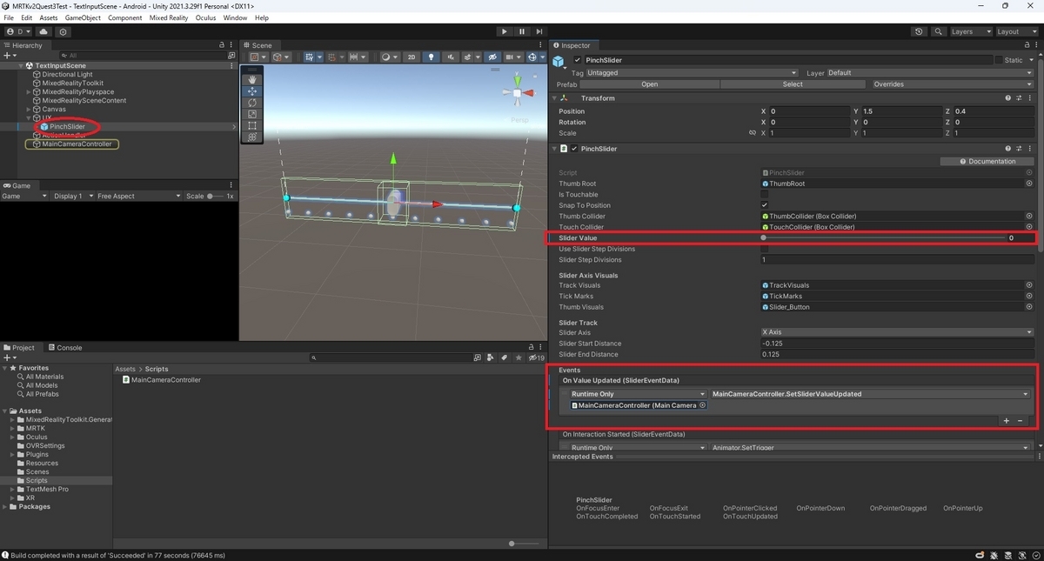Click the Slider Value slider track

coord(883,237)
